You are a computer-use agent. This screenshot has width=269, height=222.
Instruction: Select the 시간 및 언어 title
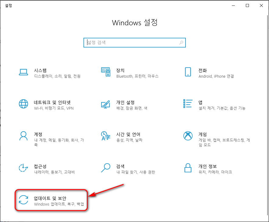pos(128,134)
